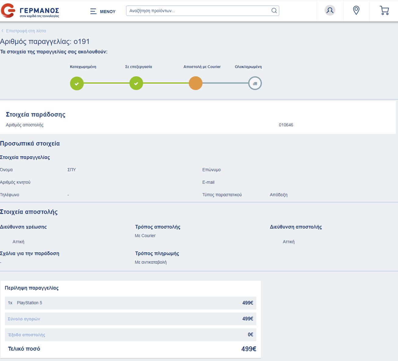The width and height of the screenshot is (398, 361).
Task: Select the Έξοδα αποστολής 0€ value
Action: [x=250, y=335]
